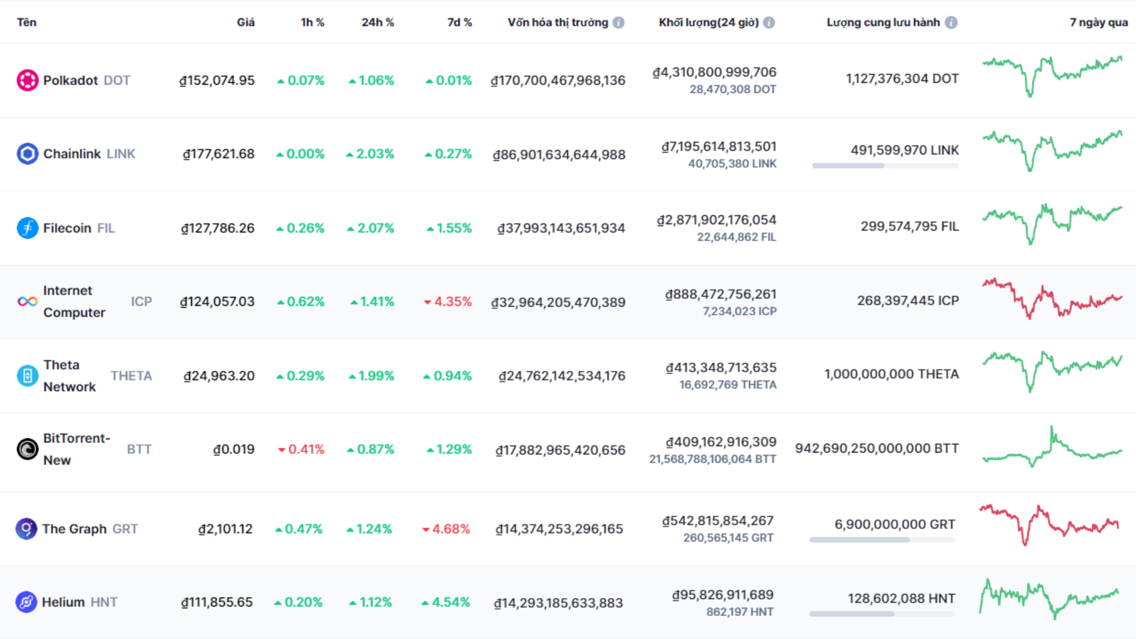Sort table by Giá column header
The width and height of the screenshot is (1136, 639).
point(246,22)
